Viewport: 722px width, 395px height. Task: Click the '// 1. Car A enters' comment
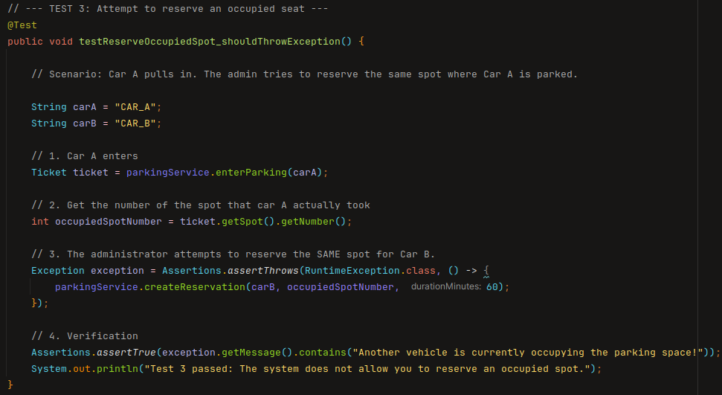(x=85, y=156)
